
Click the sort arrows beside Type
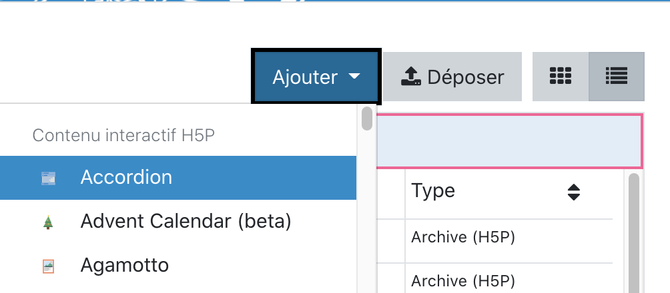point(573,192)
